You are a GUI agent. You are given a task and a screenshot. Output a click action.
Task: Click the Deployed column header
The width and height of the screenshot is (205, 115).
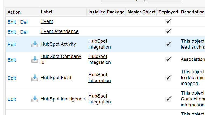click(168, 12)
